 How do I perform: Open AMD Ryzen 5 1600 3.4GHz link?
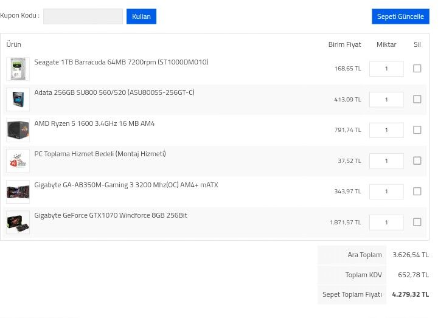(x=94, y=123)
